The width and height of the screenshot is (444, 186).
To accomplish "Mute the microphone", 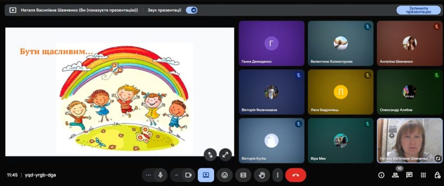I will pyautogui.click(x=160, y=175).
